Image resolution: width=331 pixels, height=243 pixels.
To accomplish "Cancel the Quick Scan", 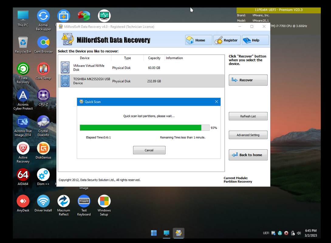I will coord(149,150).
